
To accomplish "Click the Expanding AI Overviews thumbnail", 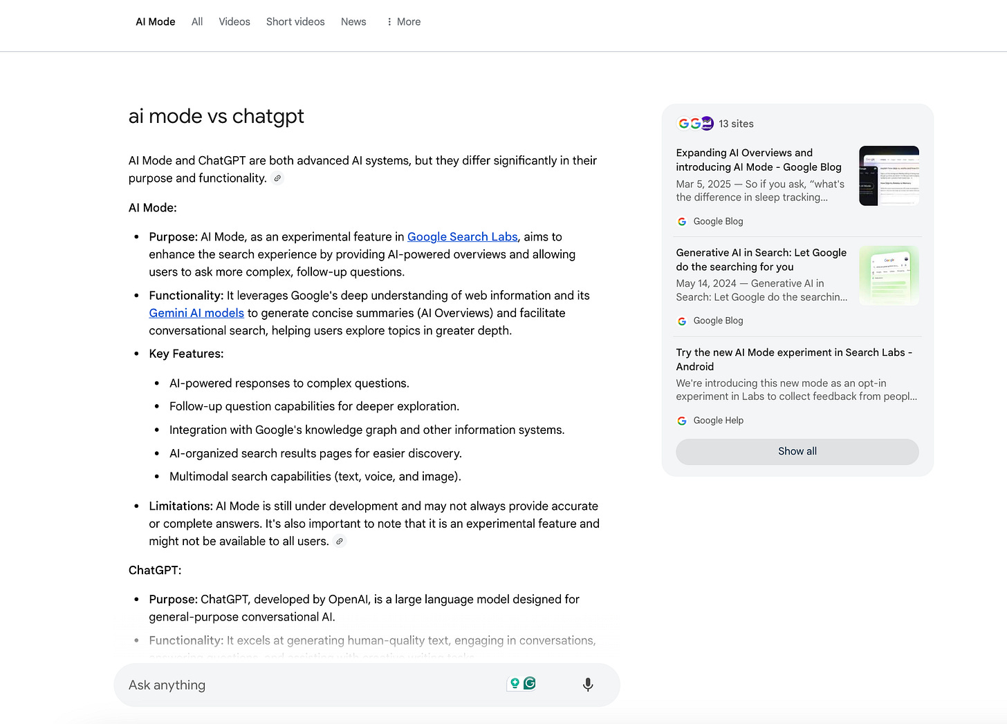I will pos(889,175).
